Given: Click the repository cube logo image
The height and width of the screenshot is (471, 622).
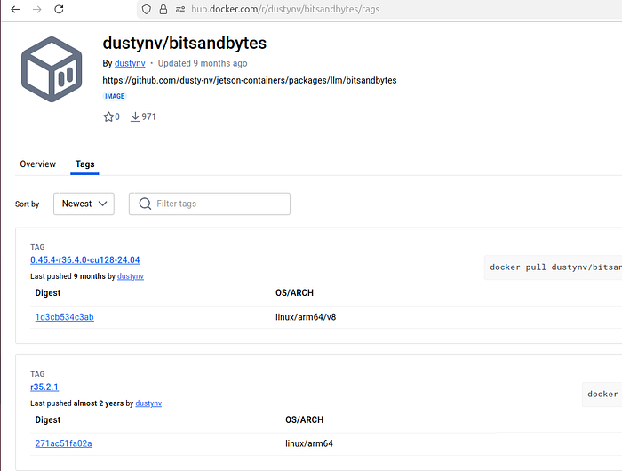Looking at the screenshot, I should (x=52, y=69).
